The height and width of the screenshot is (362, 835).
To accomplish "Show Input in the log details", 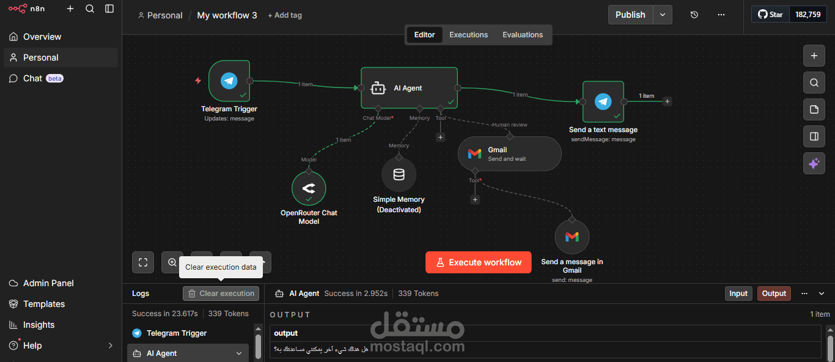I will (x=738, y=294).
